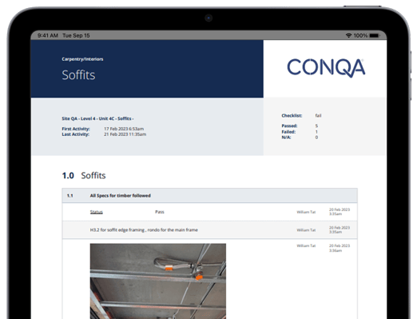Tap the Wi-Fi status icon
The width and height of the screenshot is (417, 319).
(x=348, y=35)
